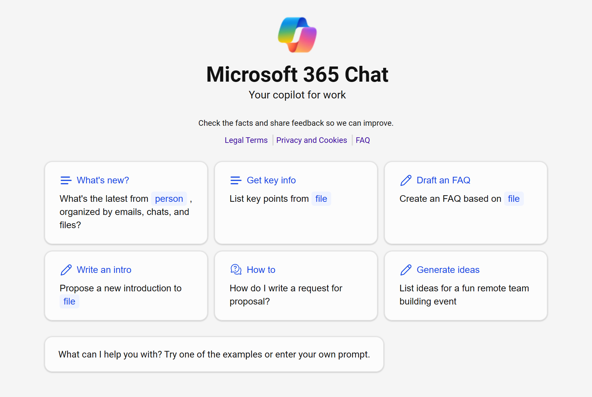The height and width of the screenshot is (397, 592).
Task: Select the file placeholder in Draft an FAQ
Action: (x=513, y=198)
